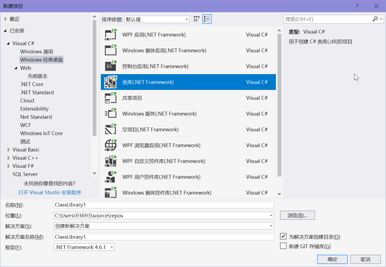Click the 解决方案名称 input field
Viewport: 386px width, 267px height.
click(164, 237)
